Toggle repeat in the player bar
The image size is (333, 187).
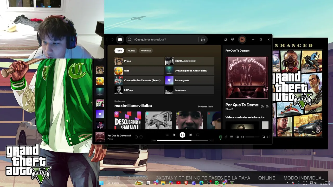click(198, 135)
